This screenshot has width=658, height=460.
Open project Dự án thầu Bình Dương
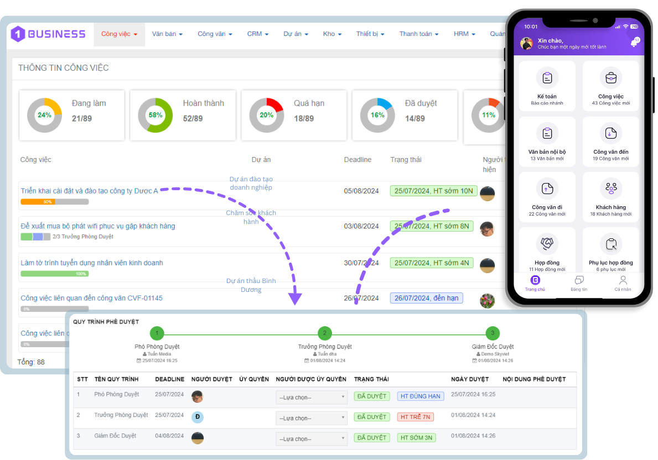point(251,285)
